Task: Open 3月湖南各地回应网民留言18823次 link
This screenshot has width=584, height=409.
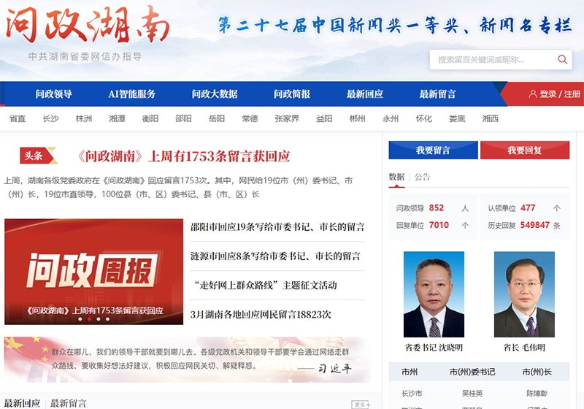Action: click(261, 314)
